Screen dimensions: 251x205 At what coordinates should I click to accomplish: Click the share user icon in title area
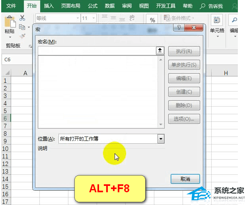click(235, 6)
